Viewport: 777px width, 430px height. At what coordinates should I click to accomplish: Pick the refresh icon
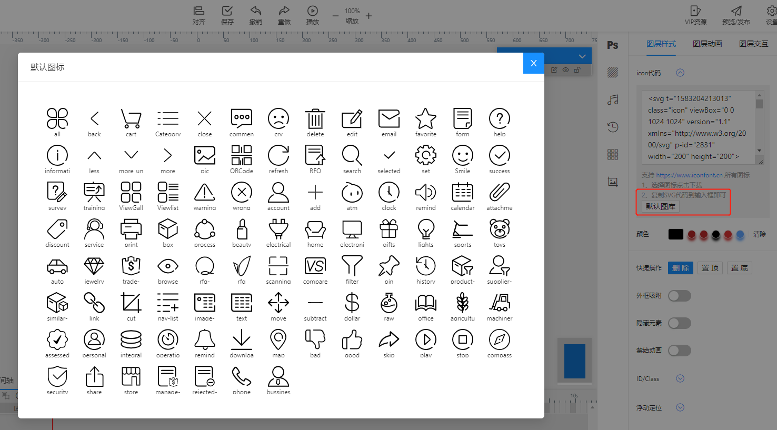point(278,156)
